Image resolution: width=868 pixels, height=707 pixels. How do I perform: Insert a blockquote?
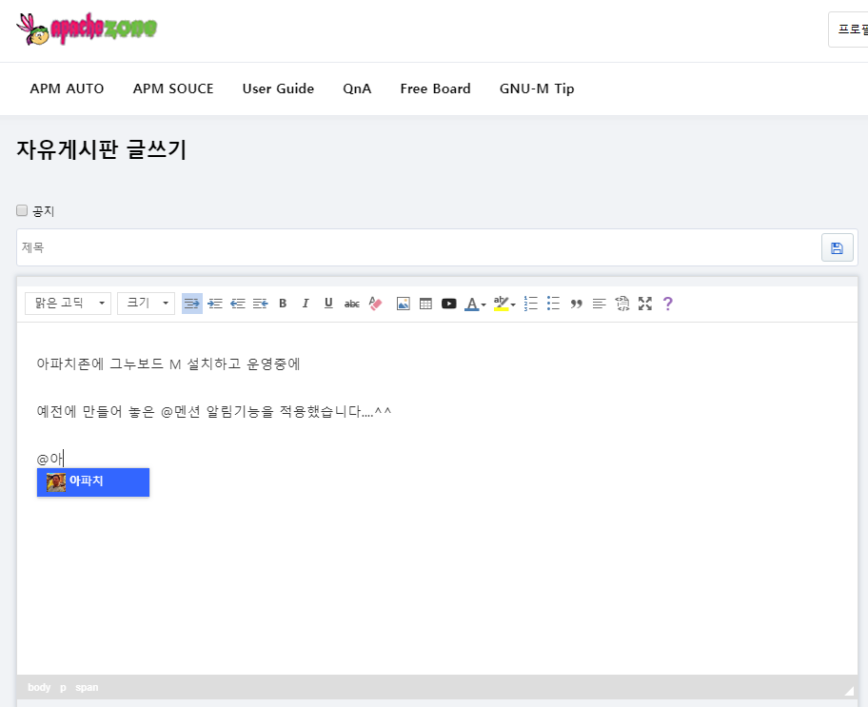pos(576,304)
